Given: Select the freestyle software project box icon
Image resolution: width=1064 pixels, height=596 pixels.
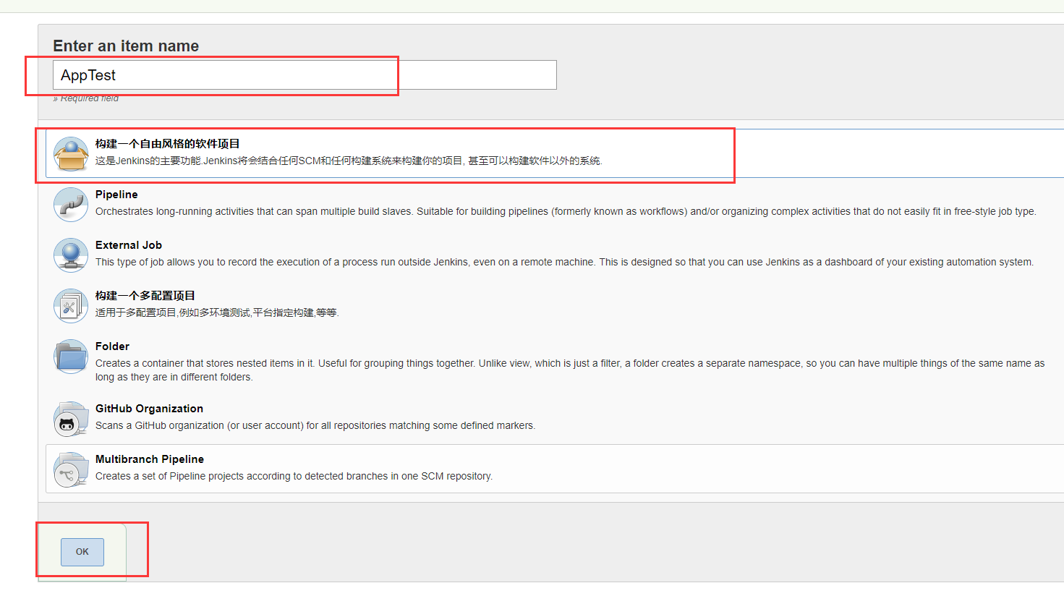Looking at the screenshot, I should pyautogui.click(x=71, y=154).
